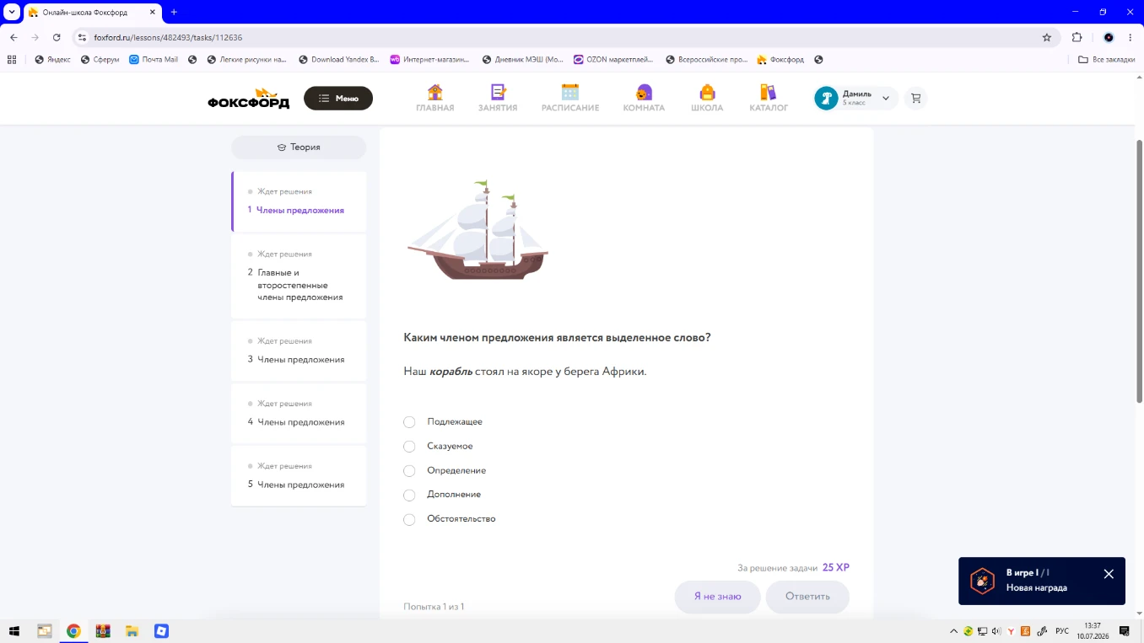
Task: Click the РУС language indicator
Action: coord(1062,631)
